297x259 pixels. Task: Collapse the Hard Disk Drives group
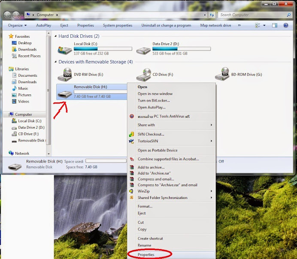tap(55, 36)
